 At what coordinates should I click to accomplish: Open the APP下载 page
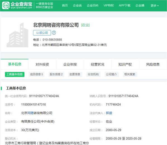pos(124,5)
